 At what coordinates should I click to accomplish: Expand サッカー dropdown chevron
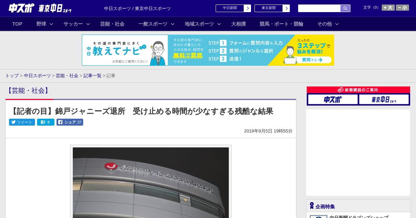click(x=88, y=24)
